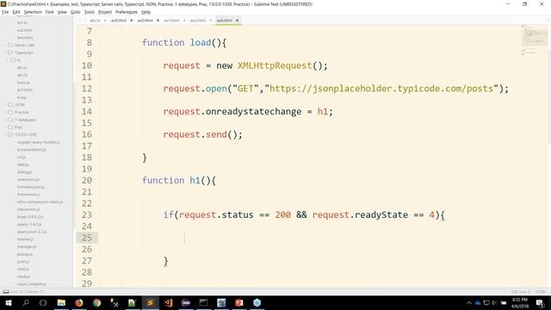Viewport: 551px width, 310px height.
Task: Toggle the side bar via status bar icon
Action: 6,291
